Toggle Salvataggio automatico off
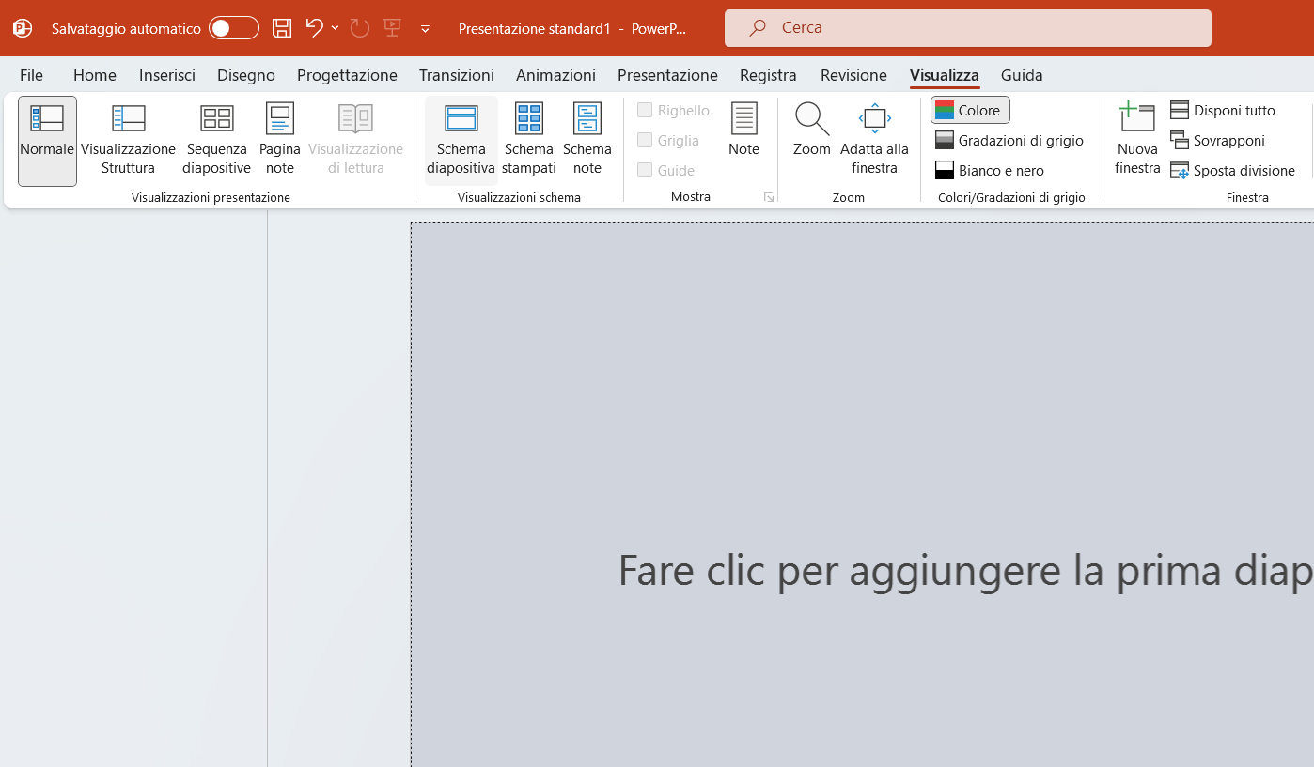Image resolution: width=1314 pixels, height=767 pixels. click(x=233, y=28)
